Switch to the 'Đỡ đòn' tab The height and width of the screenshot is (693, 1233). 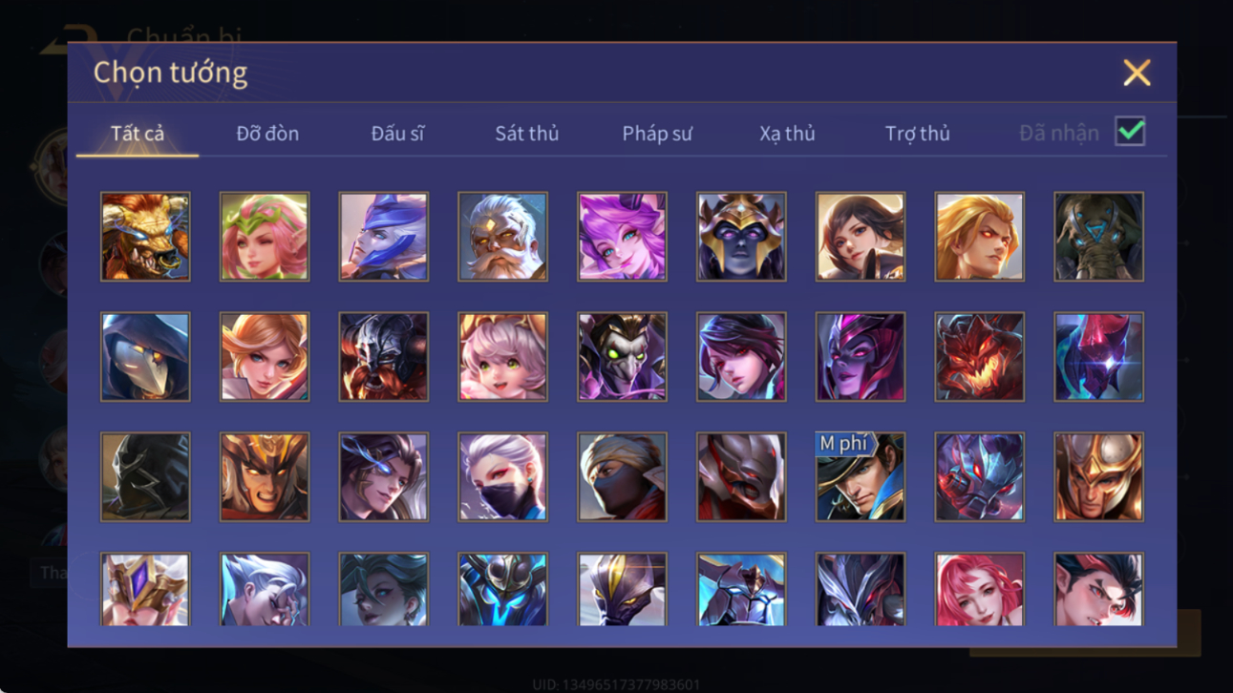coord(267,134)
